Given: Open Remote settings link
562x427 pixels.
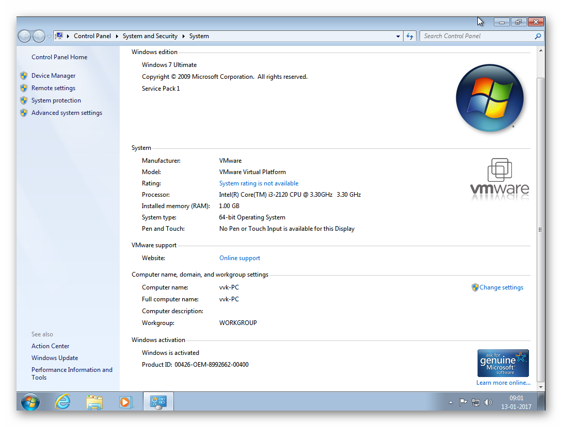Looking at the screenshot, I should [x=53, y=88].
